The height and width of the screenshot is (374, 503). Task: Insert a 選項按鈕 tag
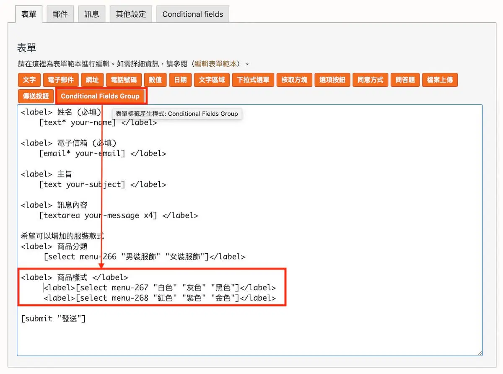pyautogui.click(x=332, y=80)
